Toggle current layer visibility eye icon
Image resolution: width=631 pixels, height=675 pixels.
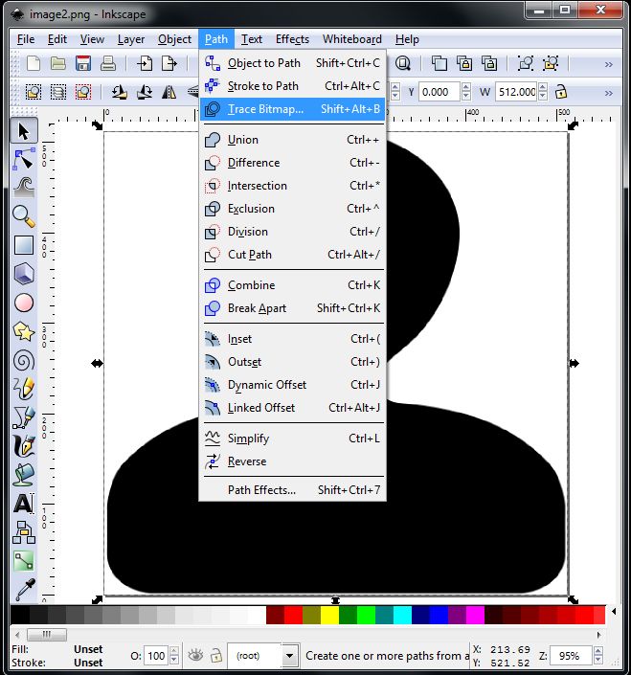click(x=195, y=655)
